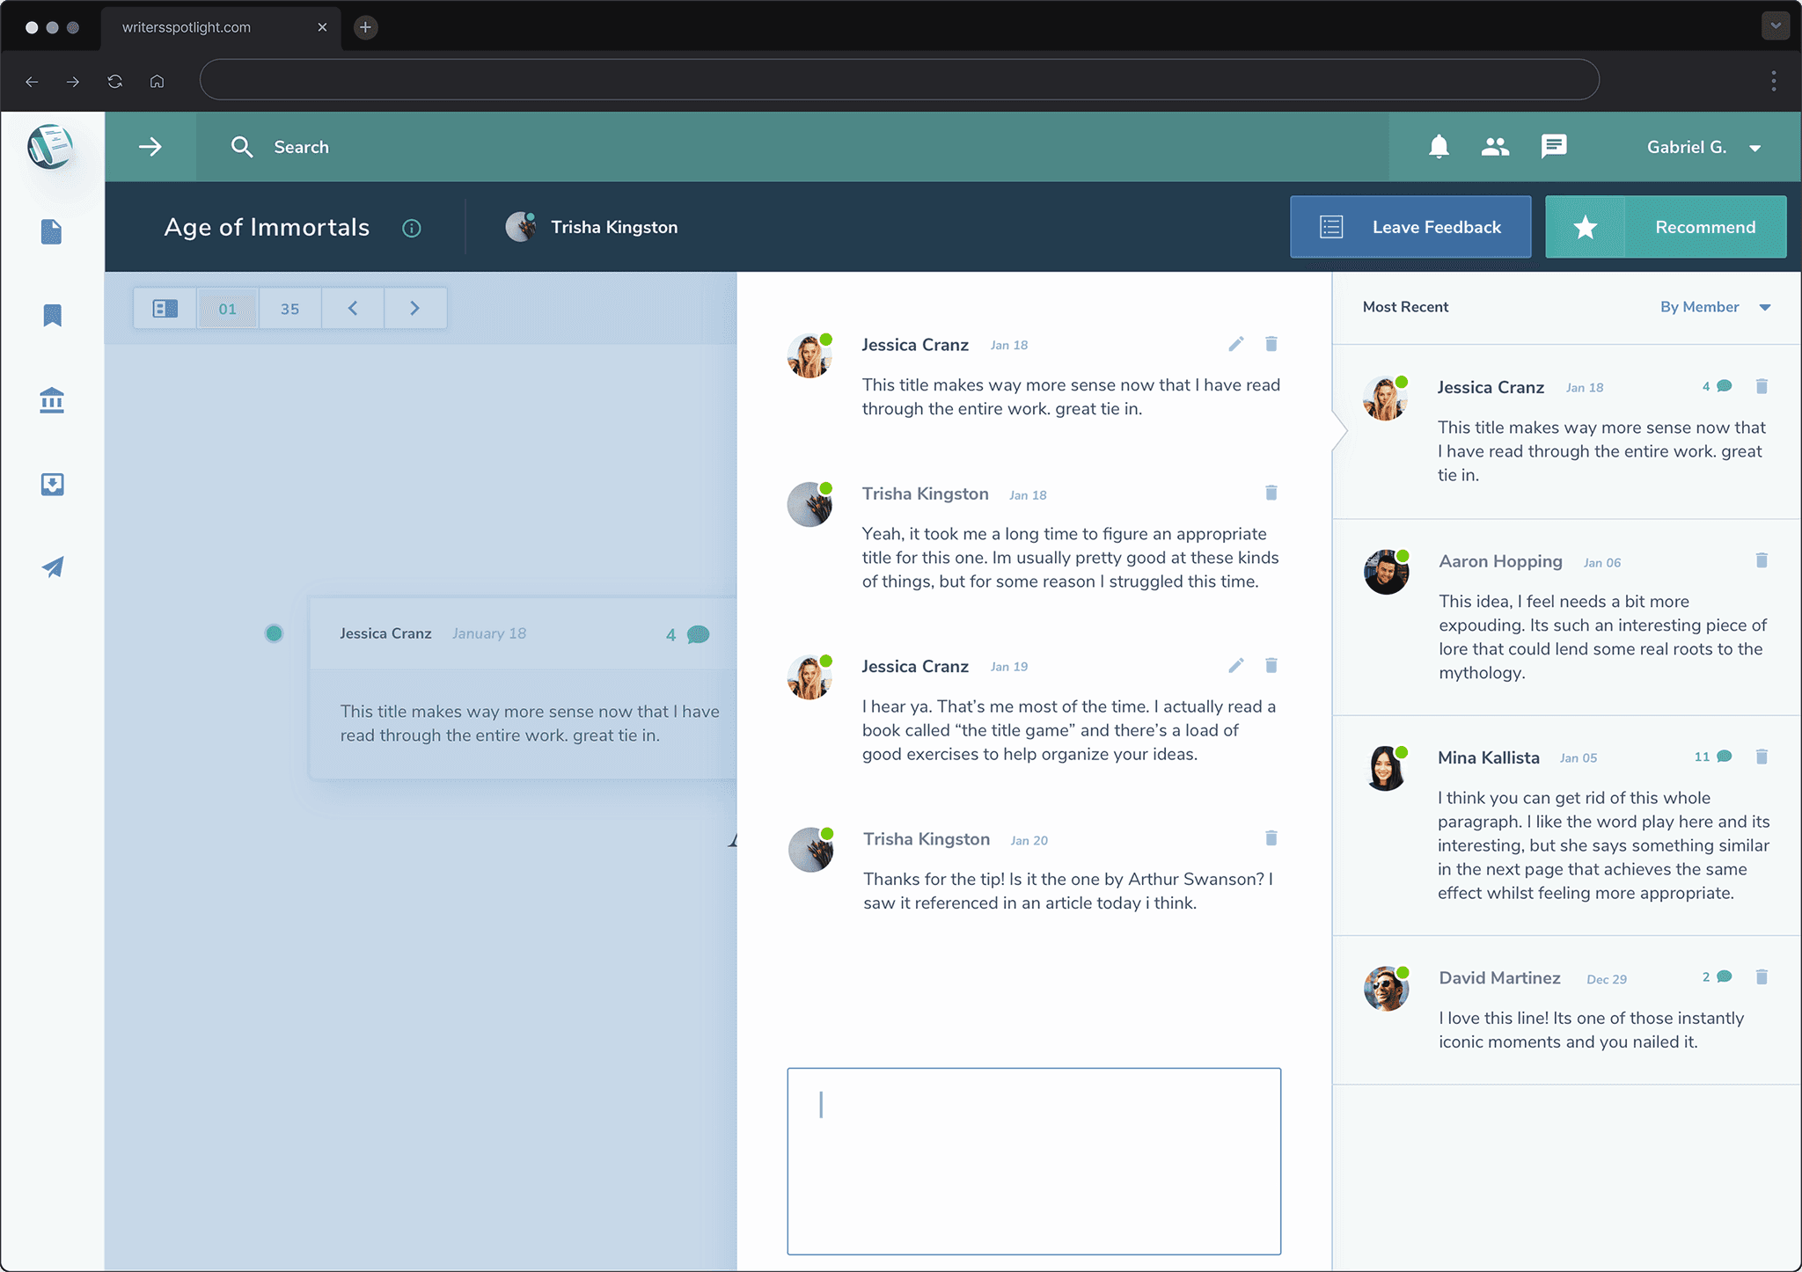Click David Martinez's name
Screen dimensions: 1802x1272
click(1499, 978)
